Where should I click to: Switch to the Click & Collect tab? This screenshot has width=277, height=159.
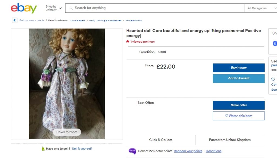(161, 140)
